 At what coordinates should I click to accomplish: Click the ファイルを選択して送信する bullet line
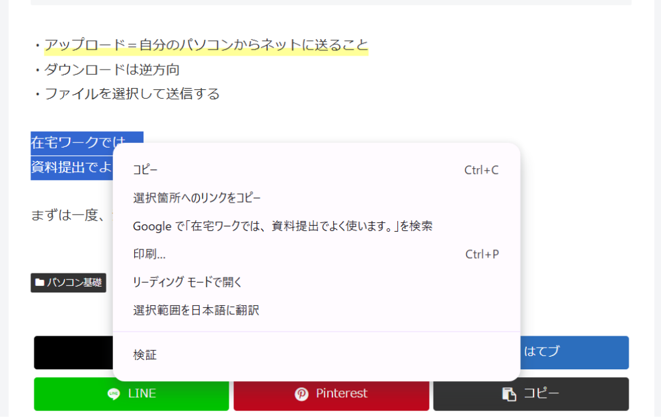pyautogui.click(x=132, y=93)
